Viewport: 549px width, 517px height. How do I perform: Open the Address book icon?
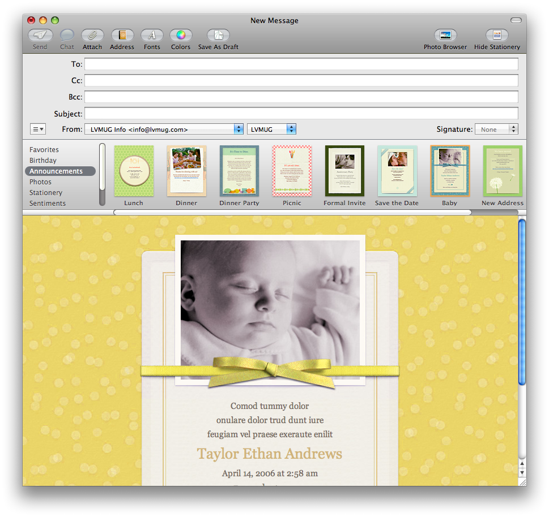click(x=122, y=35)
